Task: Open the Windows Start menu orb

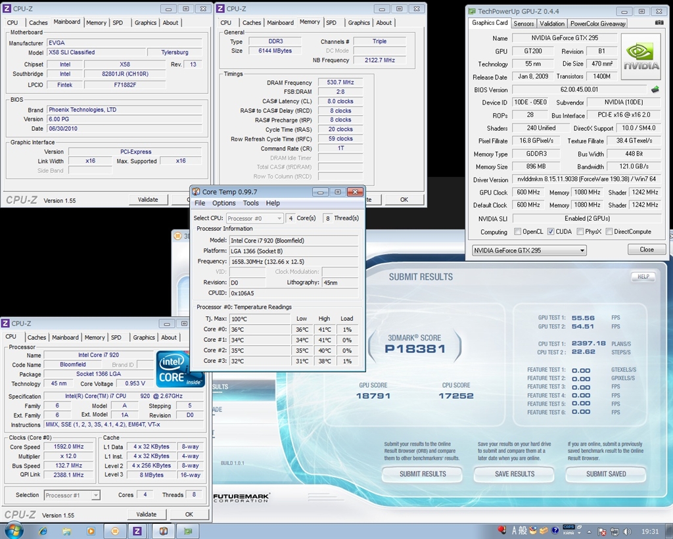Action: (13, 530)
